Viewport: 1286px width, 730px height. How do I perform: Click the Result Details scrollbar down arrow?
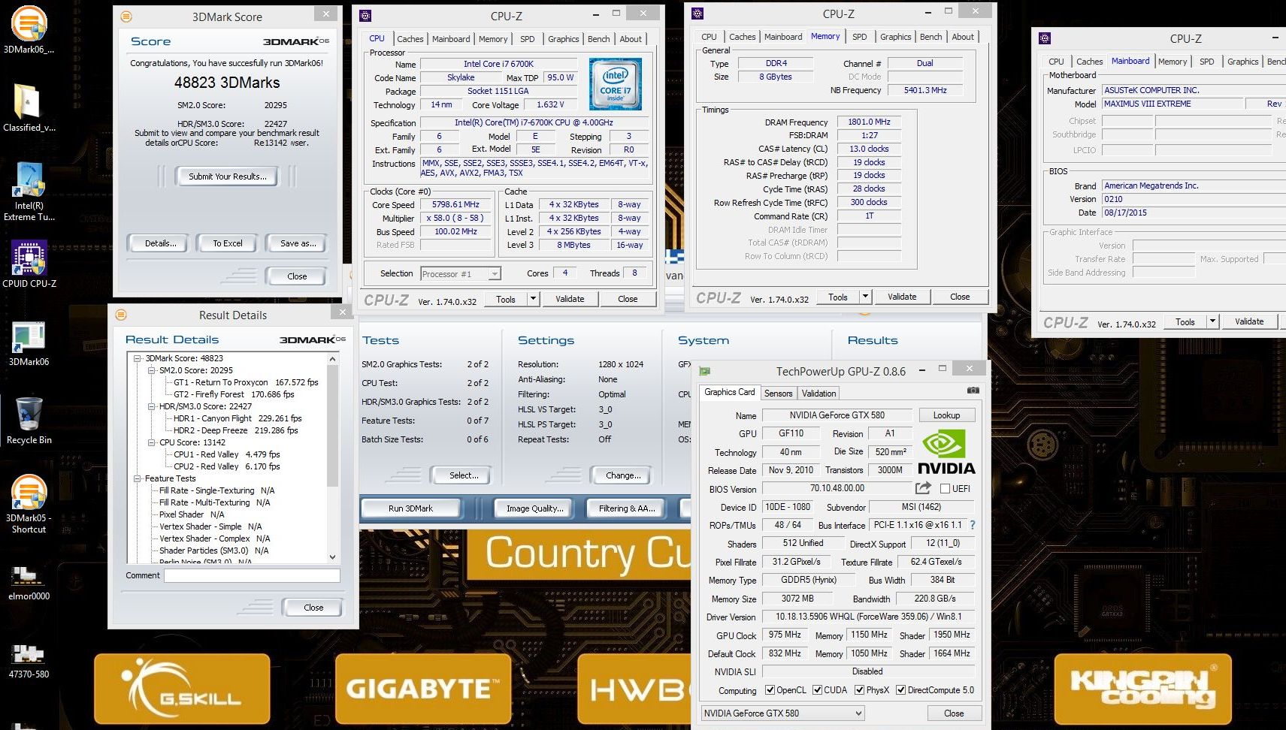333,557
